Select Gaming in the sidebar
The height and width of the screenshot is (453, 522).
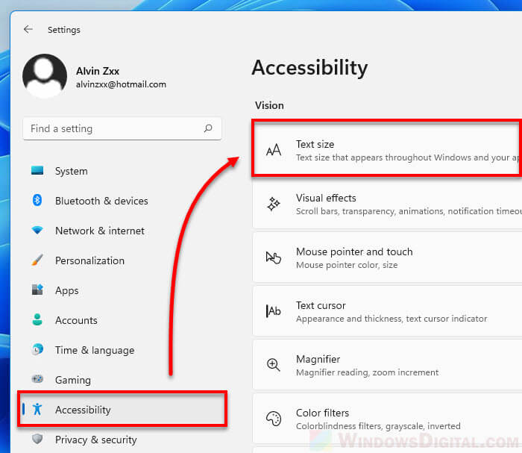122,380
